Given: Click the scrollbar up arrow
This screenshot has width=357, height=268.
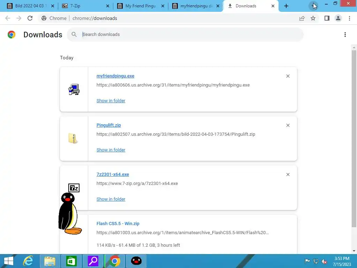Looking at the screenshot, I should tap(354, 47).
